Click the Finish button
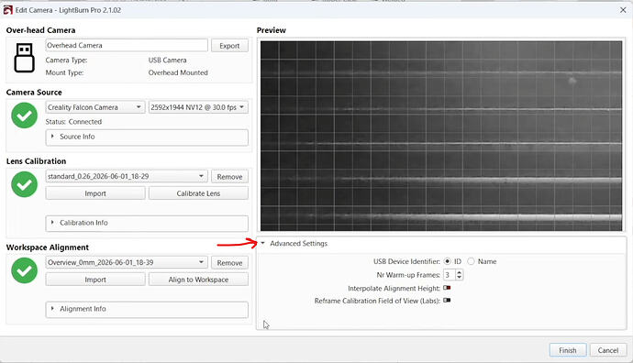 (568, 350)
